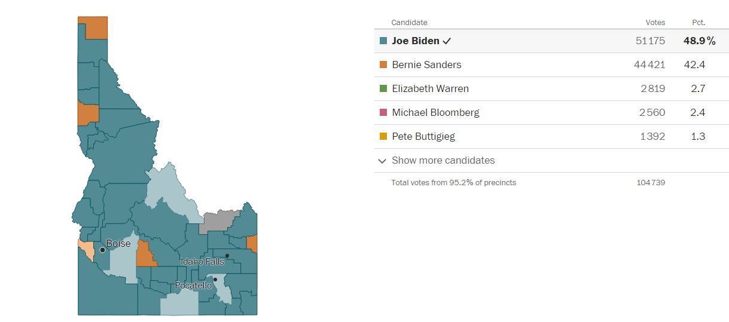The height and width of the screenshot is (322, 729).
Task: Click the Boise city dot on map
Action: tap(102, 250)
